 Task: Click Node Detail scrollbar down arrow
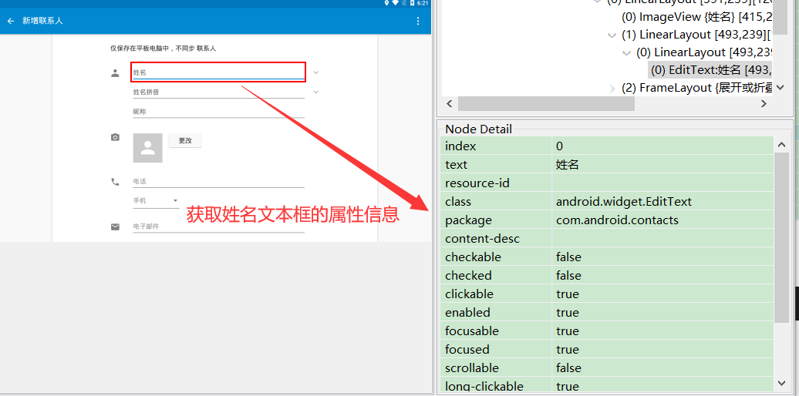click(782, 383)
